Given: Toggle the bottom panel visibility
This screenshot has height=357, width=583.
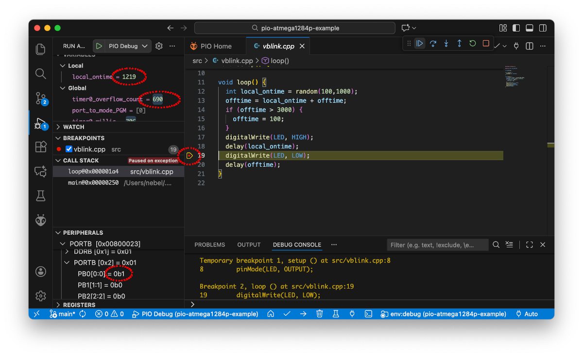Looking at the screenshot, I should coord(530,28).
